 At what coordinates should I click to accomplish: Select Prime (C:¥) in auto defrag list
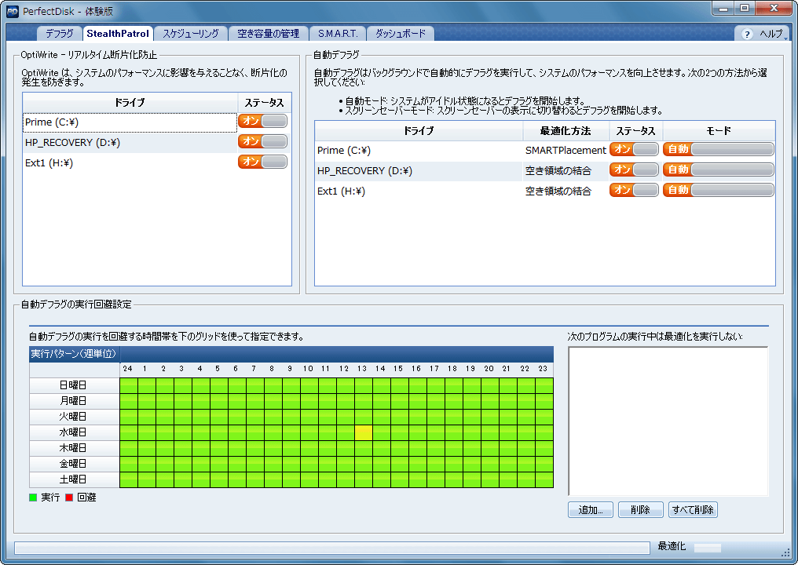pos(419,151)
